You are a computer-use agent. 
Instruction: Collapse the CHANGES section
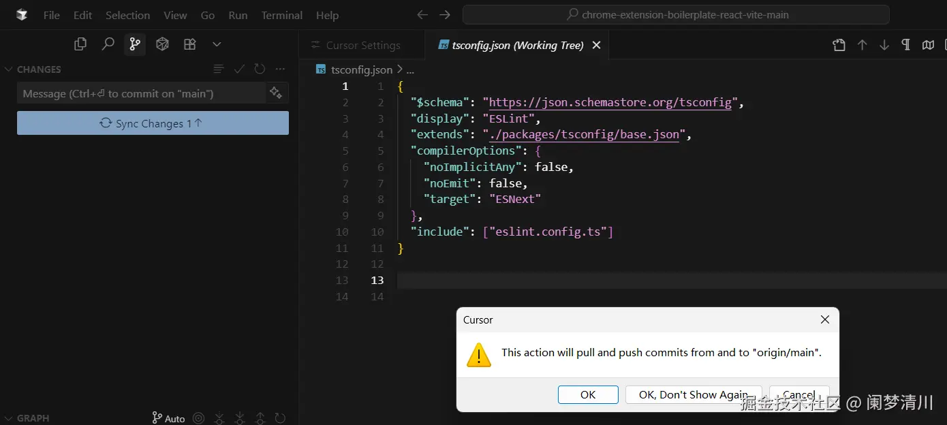pyautogui.click(x=10, y=69)
